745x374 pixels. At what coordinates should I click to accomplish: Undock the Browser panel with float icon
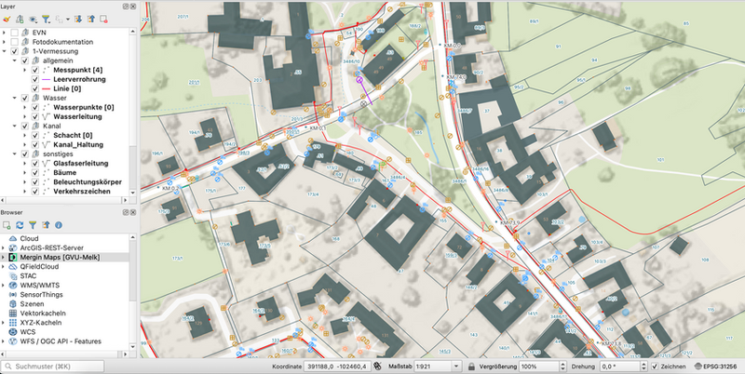126,213
